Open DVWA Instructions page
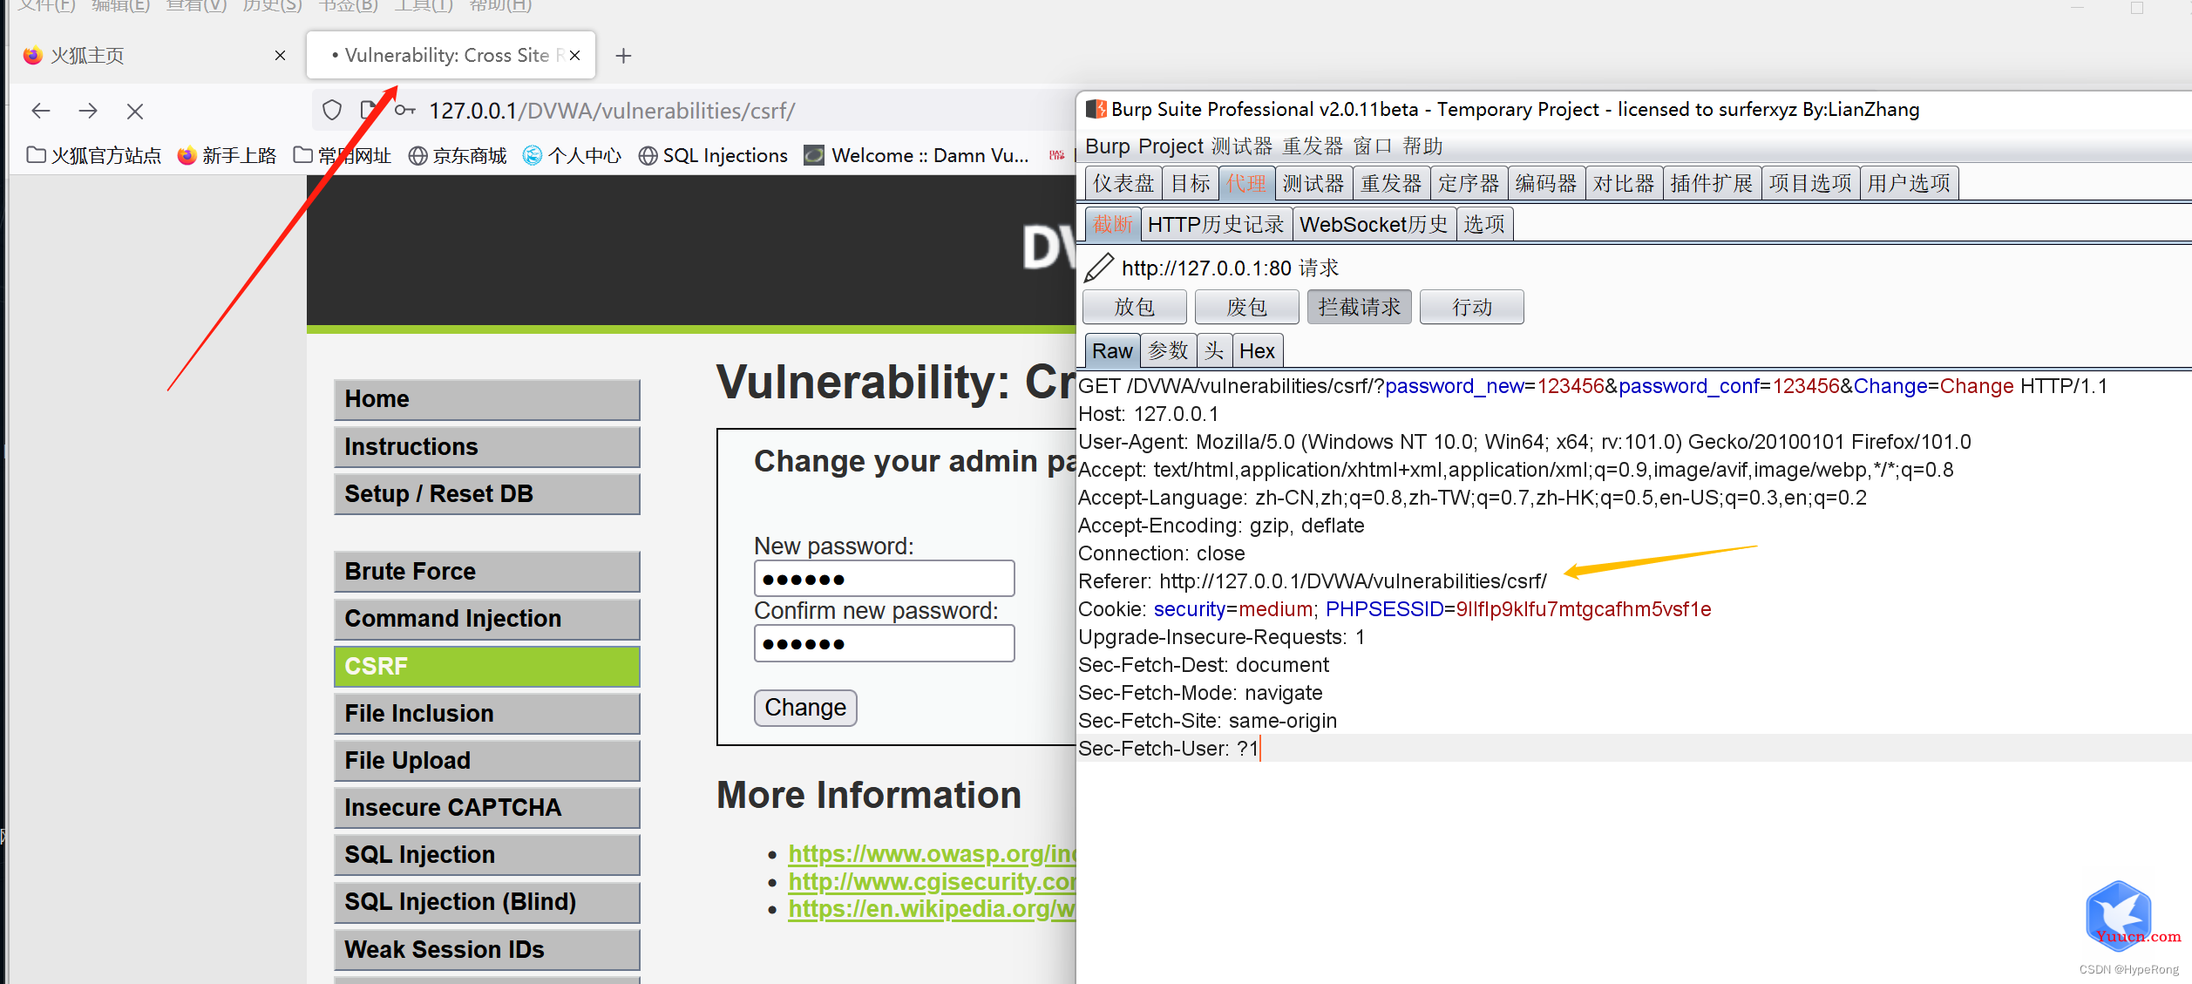The image size is (2192, 984). [x=487, y=446]
